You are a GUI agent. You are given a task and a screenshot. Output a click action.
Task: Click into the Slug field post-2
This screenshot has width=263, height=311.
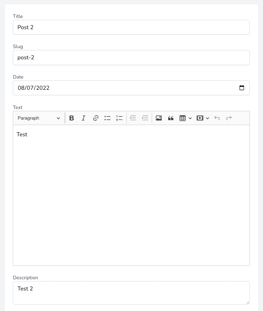131,57
